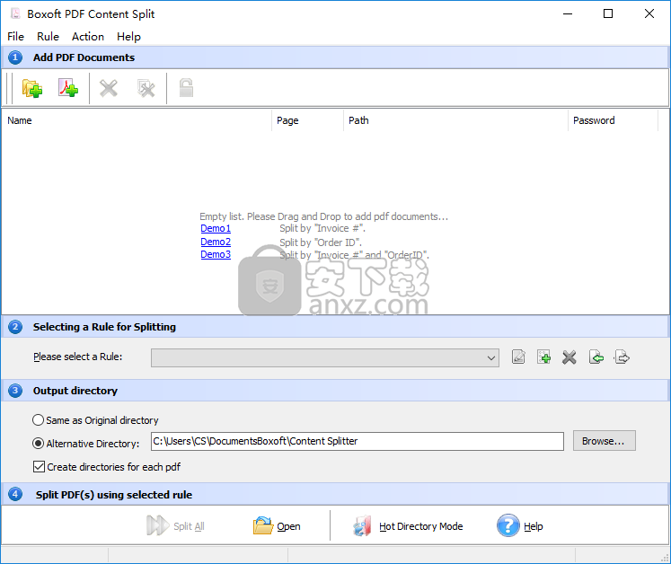Click the Remove selected document icon
671x564 pixels.
click(x=109, y=89)
